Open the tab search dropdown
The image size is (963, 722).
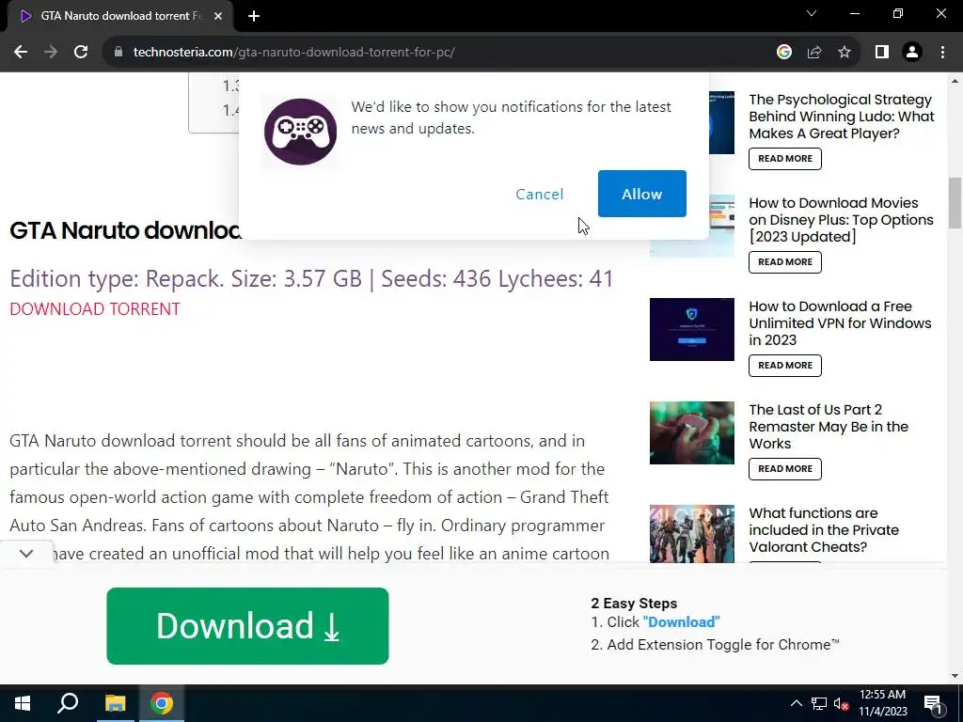click(812, 13)
